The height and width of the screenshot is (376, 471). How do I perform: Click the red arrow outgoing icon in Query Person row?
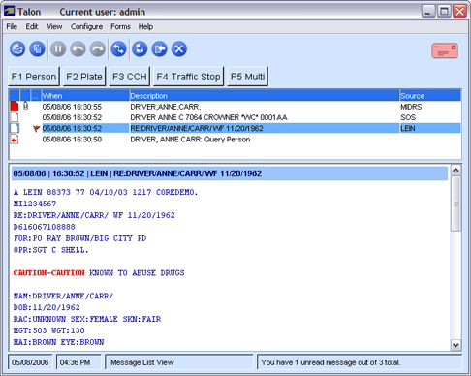click(15, 140)
